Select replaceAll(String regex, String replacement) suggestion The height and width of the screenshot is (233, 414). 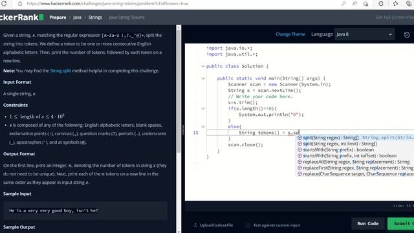click(355, 162)
